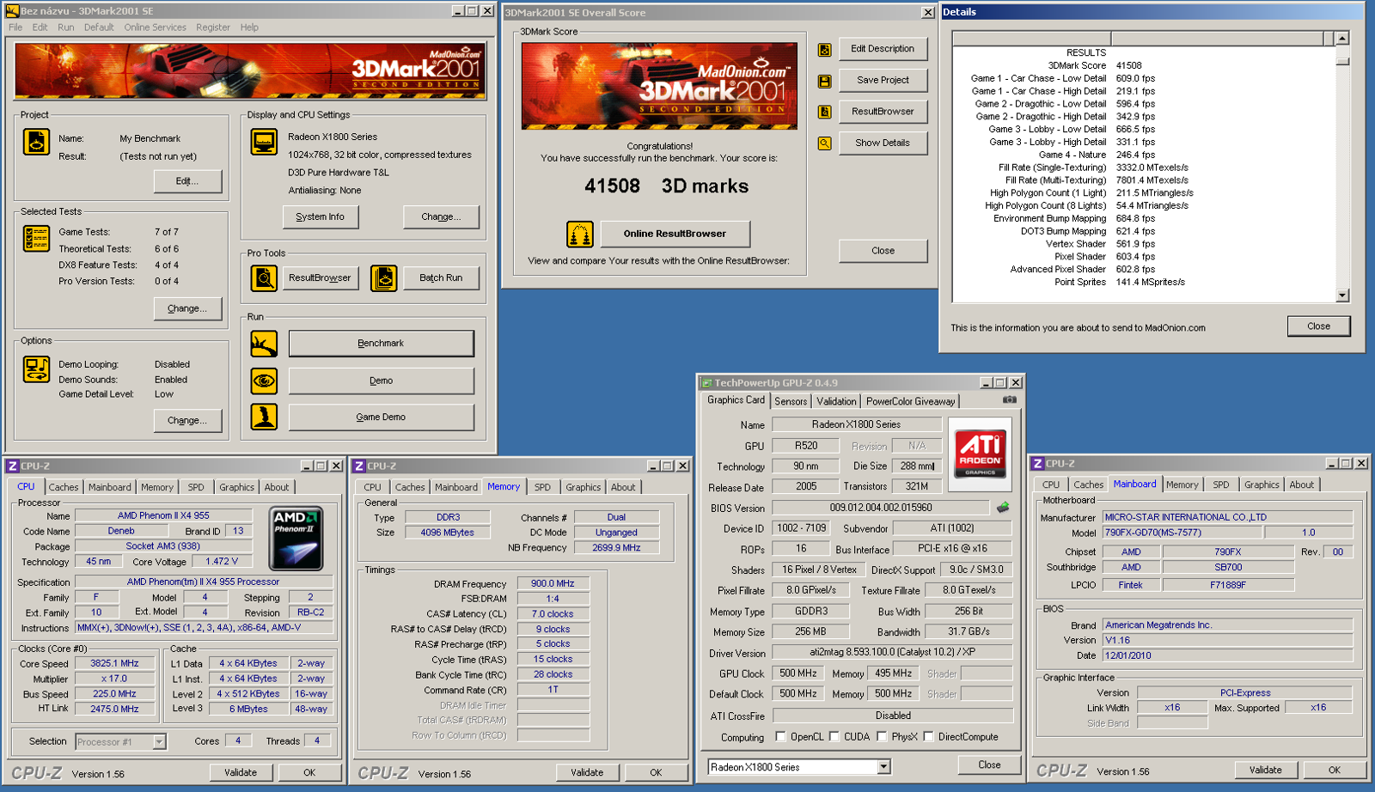Click the System Info button

320,217
